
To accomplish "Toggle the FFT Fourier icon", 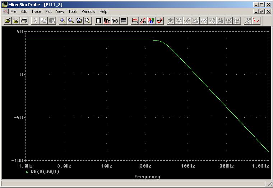I will 107,21.
